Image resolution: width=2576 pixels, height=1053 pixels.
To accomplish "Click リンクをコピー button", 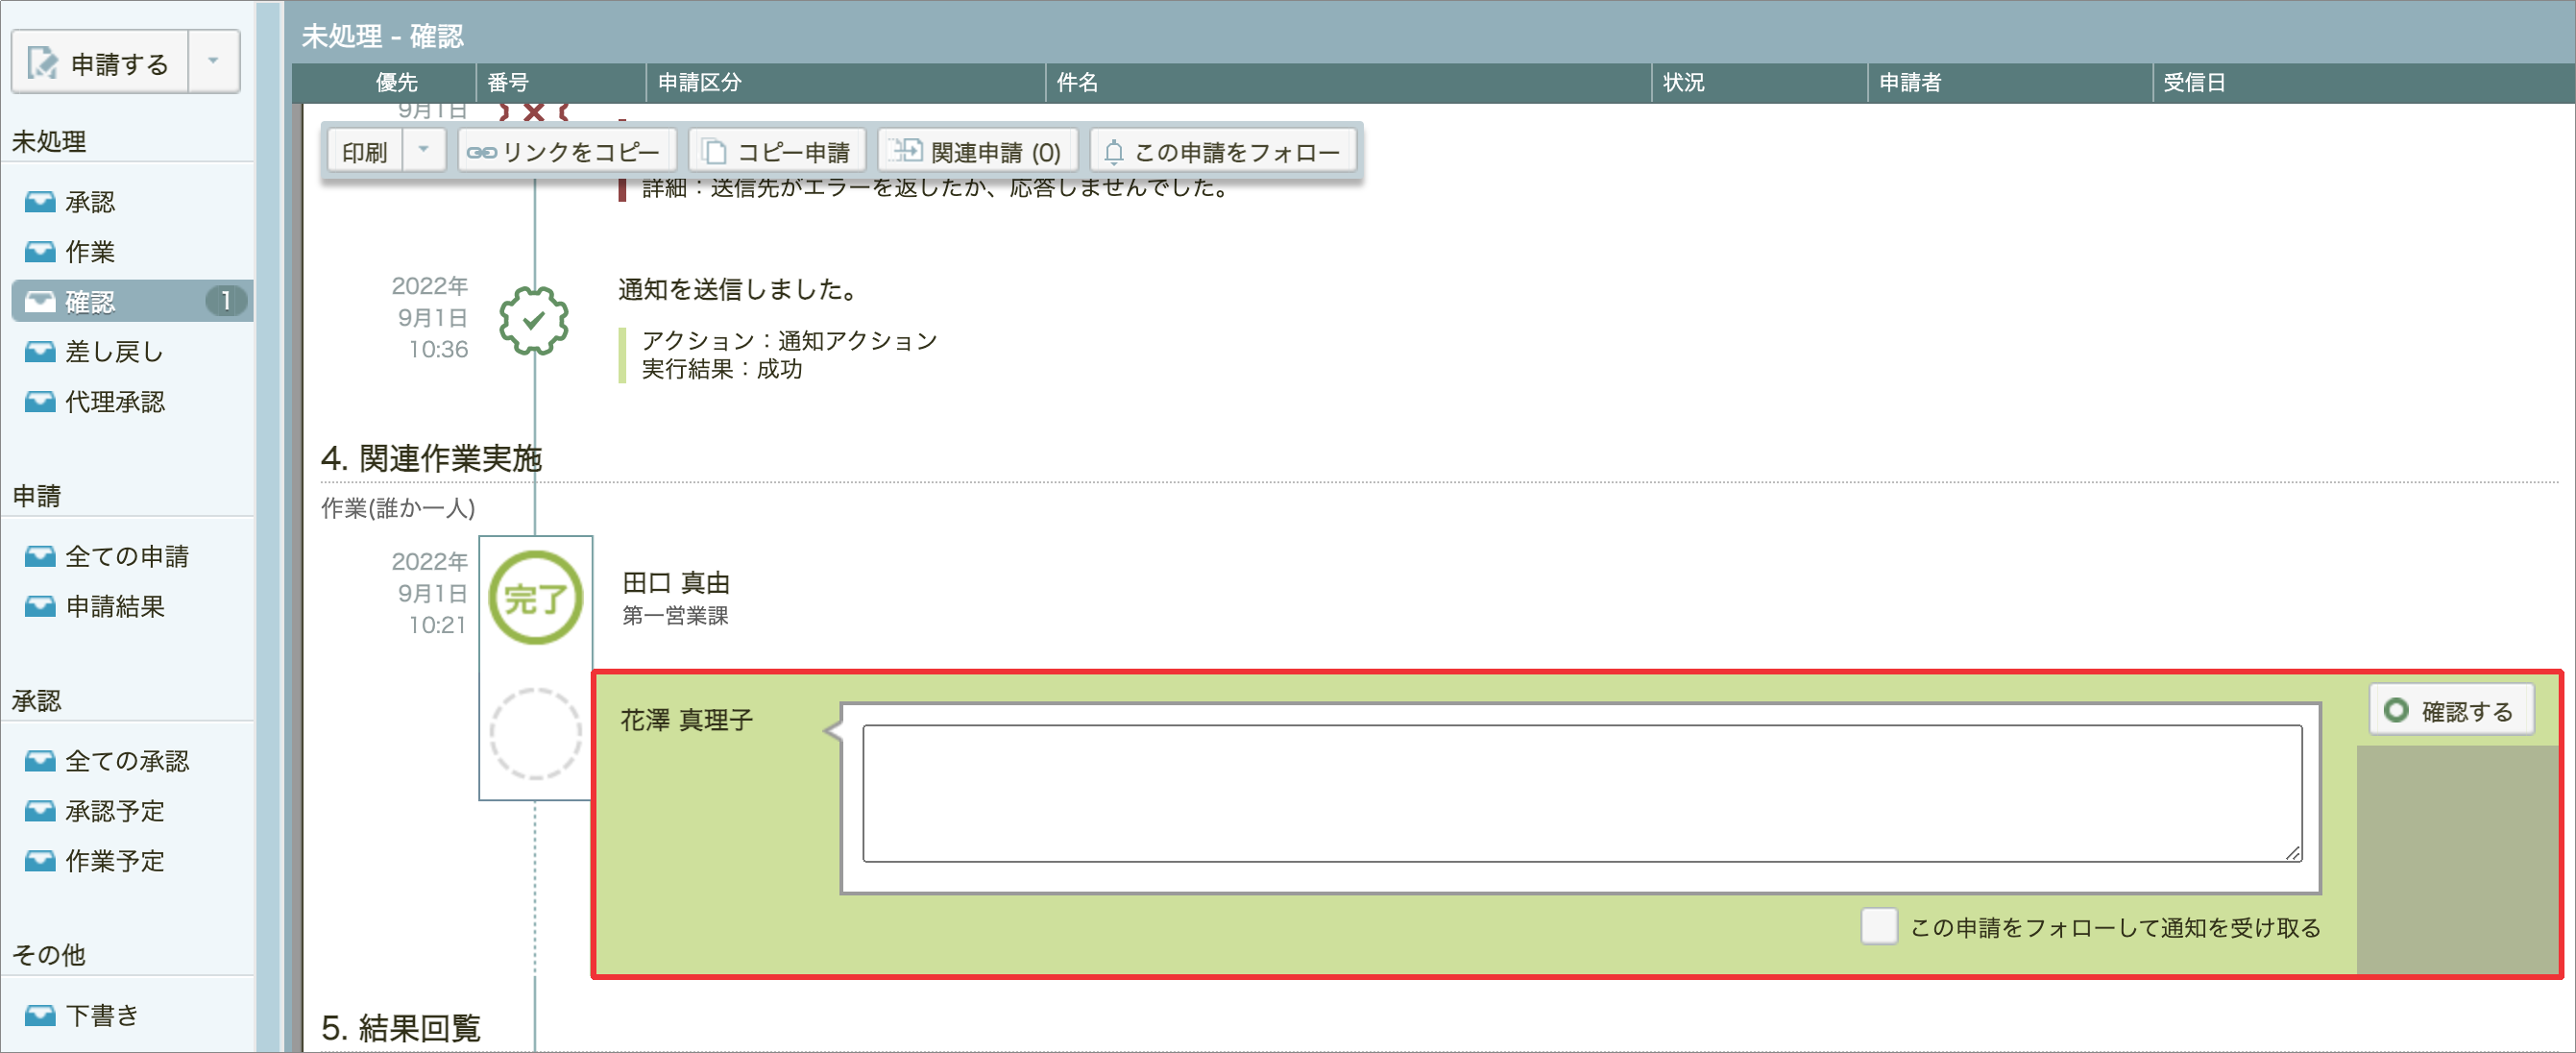I will (x=567, y=152).
